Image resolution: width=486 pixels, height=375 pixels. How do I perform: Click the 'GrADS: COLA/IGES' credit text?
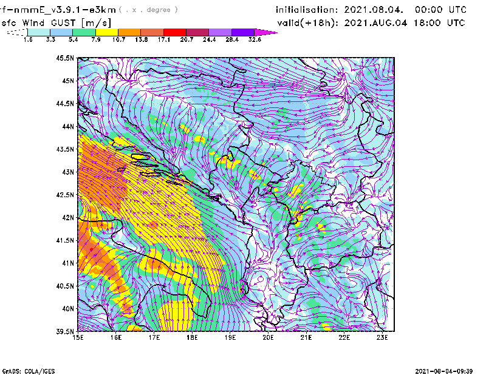point(29,371)
